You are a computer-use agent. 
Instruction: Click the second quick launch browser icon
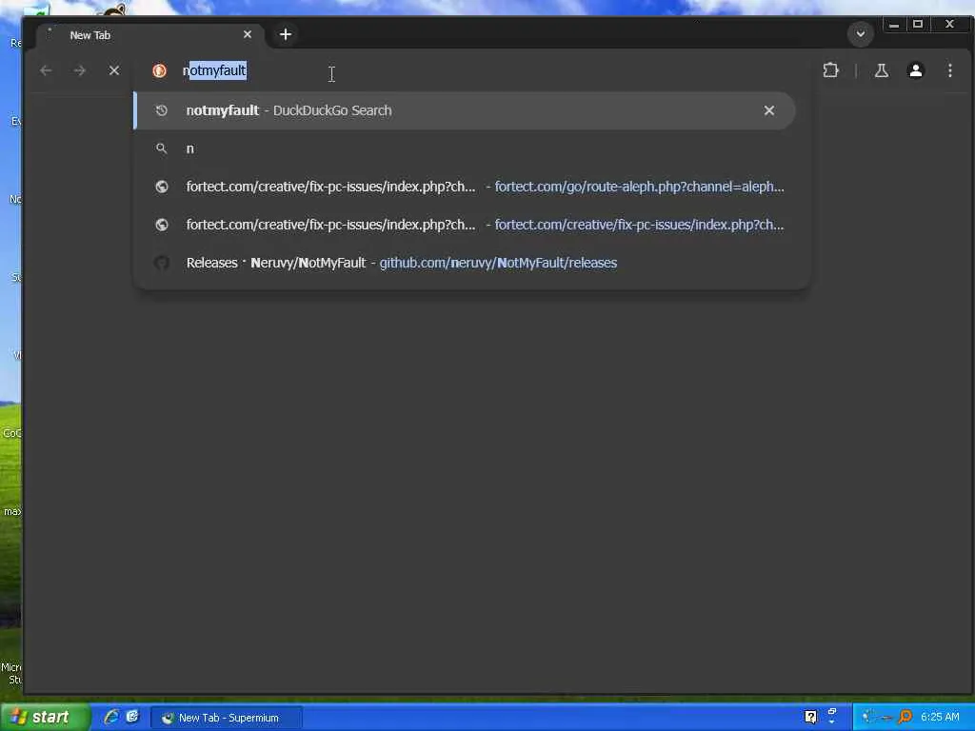(x=132, y=717)
